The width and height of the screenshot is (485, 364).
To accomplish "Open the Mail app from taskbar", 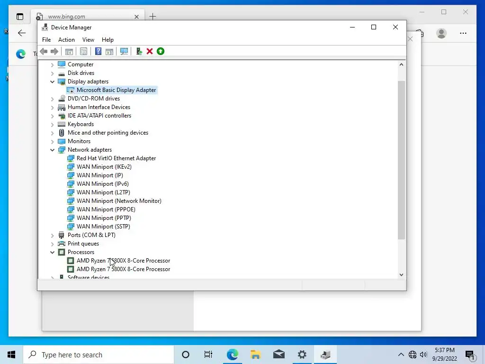I will point(278,355).
